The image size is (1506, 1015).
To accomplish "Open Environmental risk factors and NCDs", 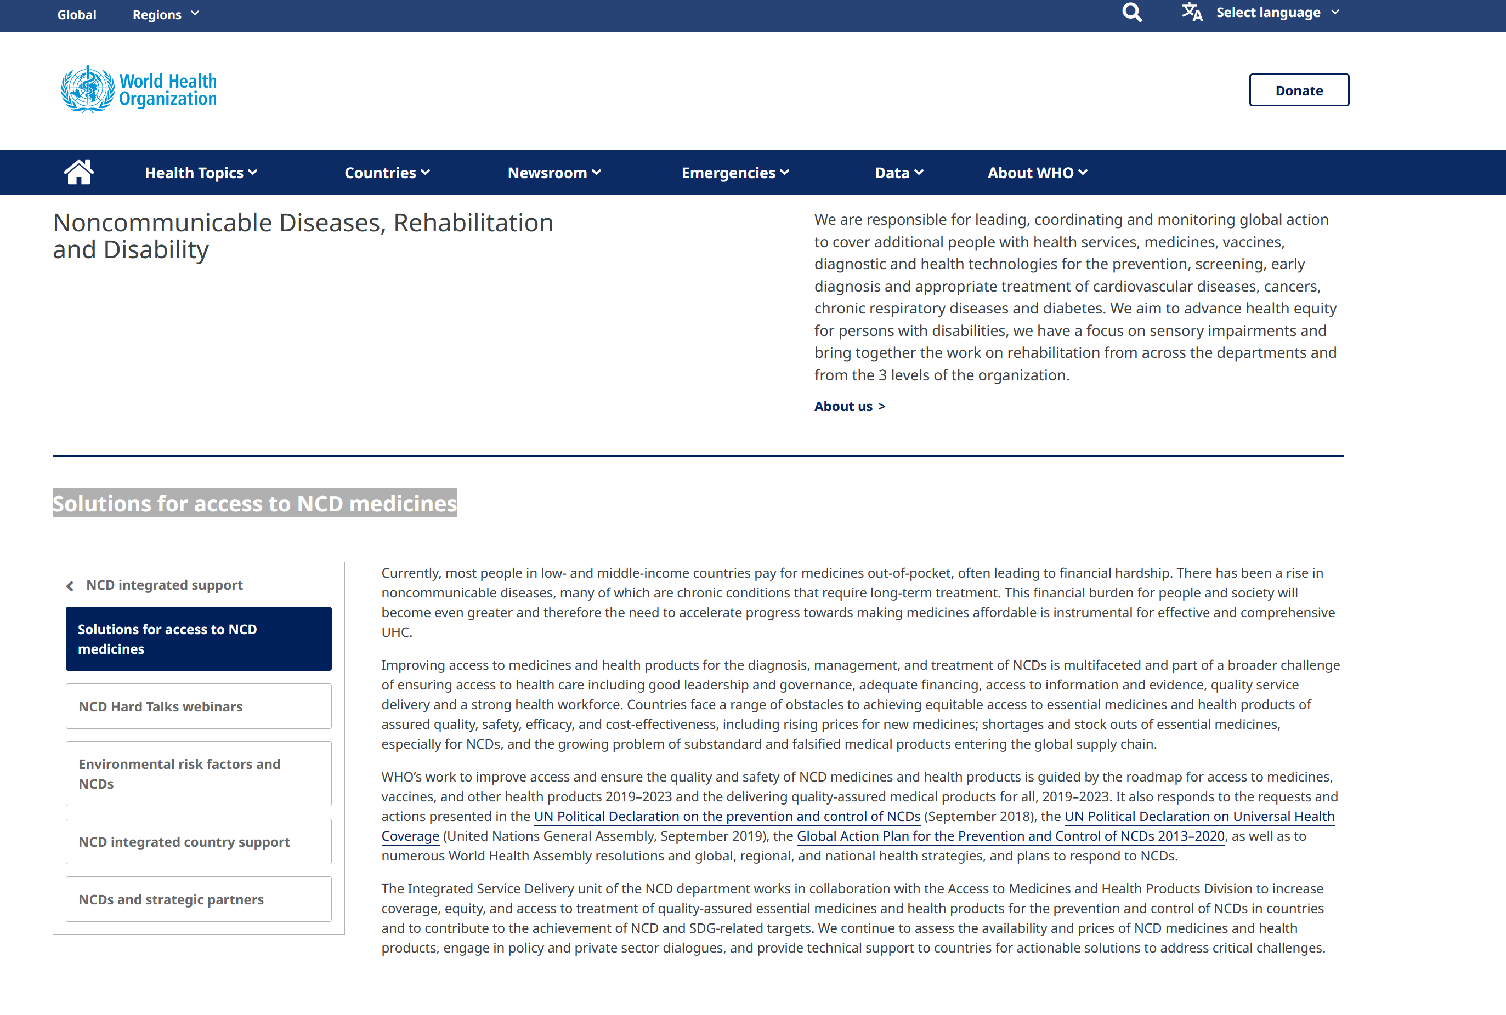I will point(198,773).
